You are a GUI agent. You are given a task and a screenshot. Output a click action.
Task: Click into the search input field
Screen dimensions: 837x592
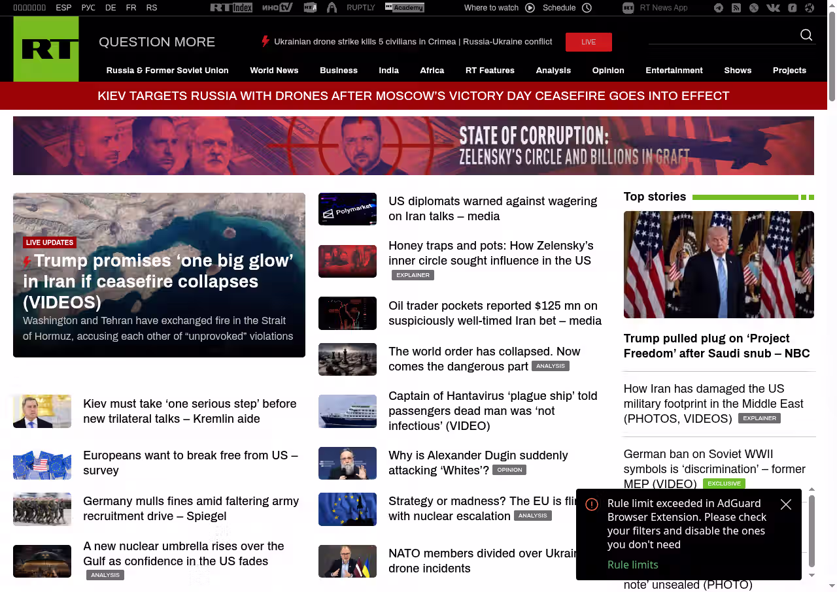722,36
